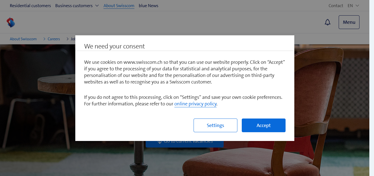The image size is (374, 176).
Task: Expand the Business customers dropdown
Action: [77, 6]
